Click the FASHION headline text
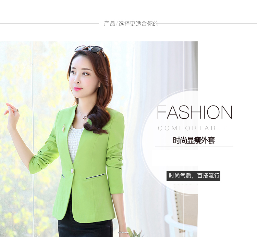 click(x=195, y=112)
